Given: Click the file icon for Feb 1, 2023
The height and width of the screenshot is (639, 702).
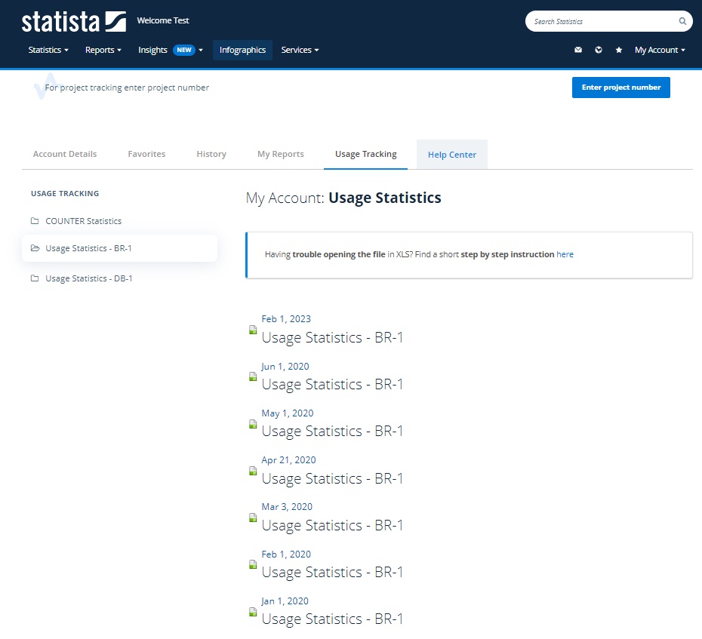Looking at the screenshot, I should pos(253,330).
